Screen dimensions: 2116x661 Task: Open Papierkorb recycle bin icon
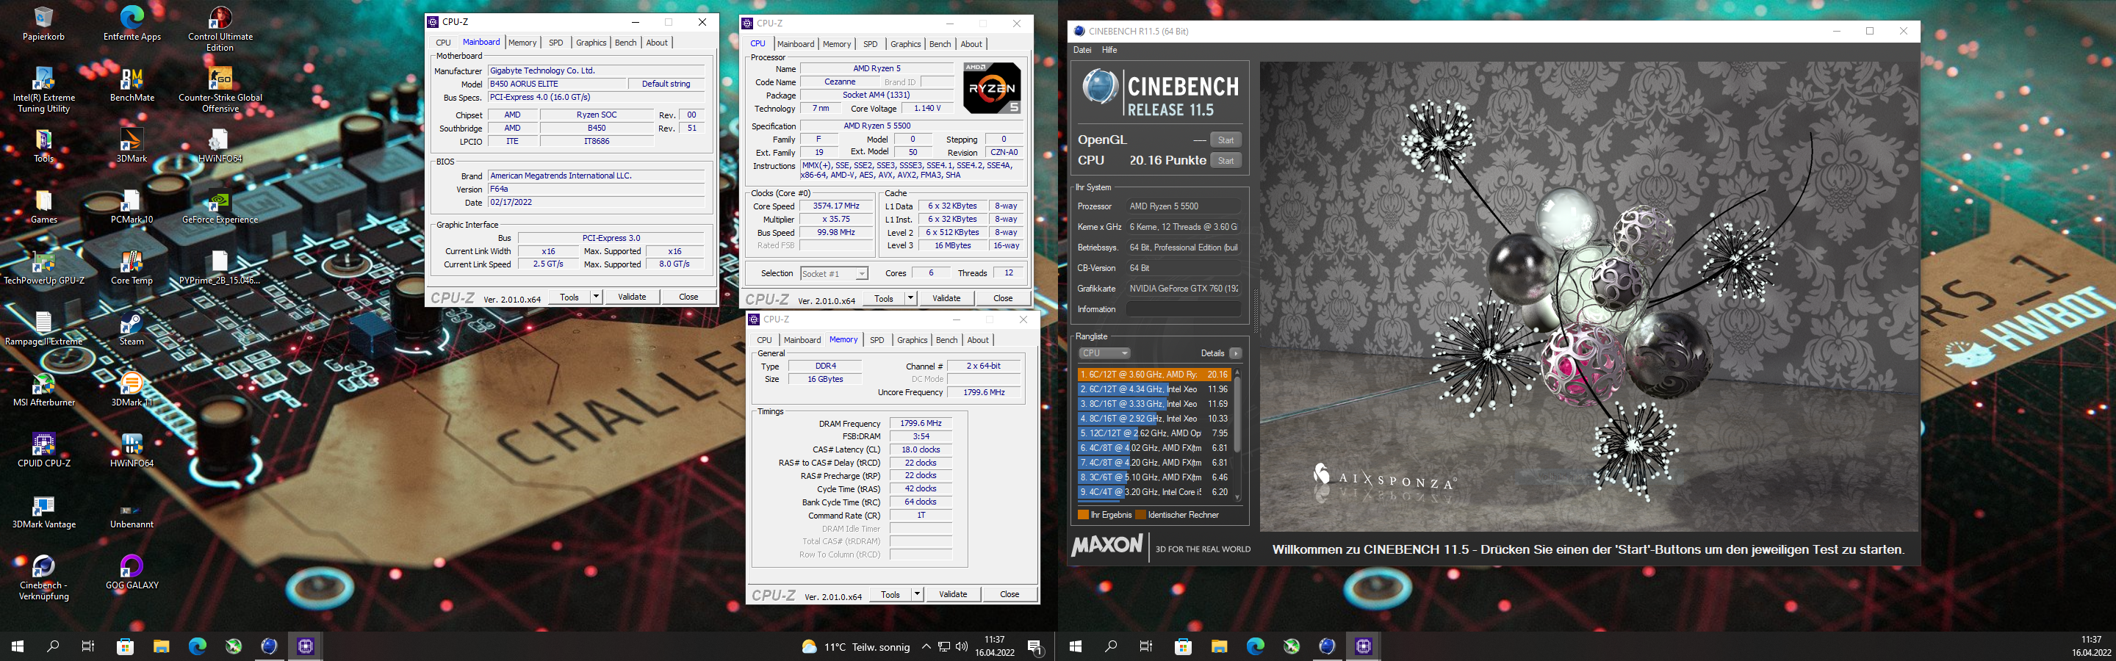pos(43,24)
